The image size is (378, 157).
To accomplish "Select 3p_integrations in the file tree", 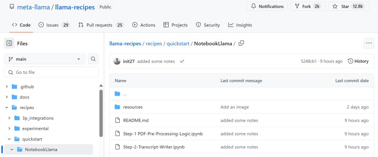I will [x=38, y=118].
